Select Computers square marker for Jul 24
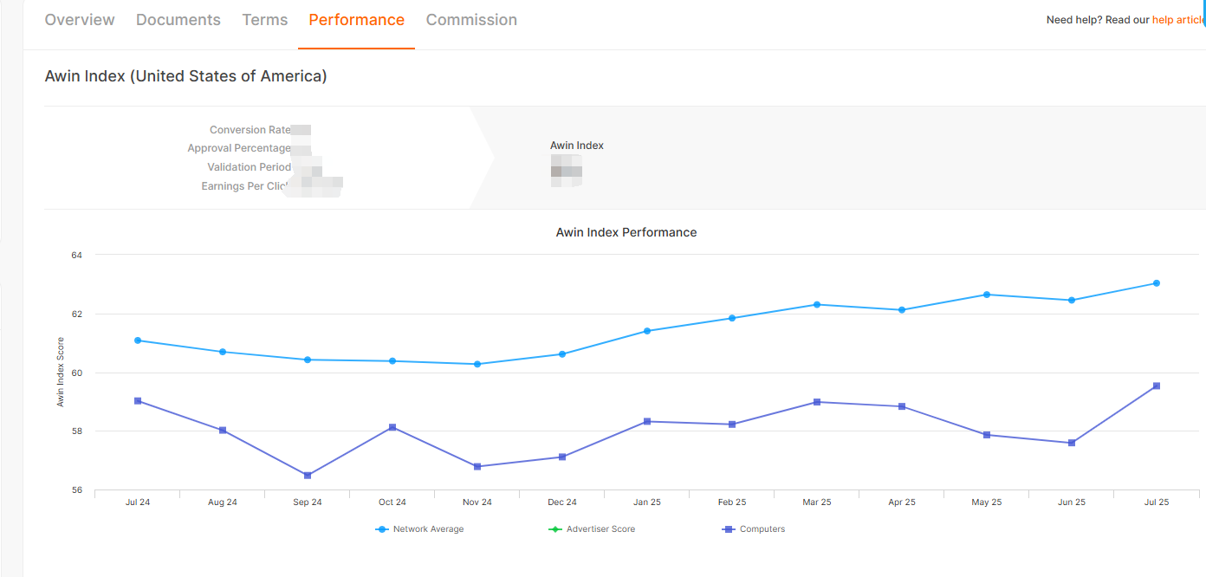This screenshot has width=1206, height=577. click(138, 401)
